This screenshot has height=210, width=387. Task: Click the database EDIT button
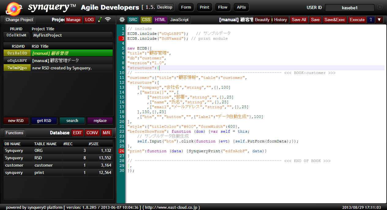[x=77, y=133]
